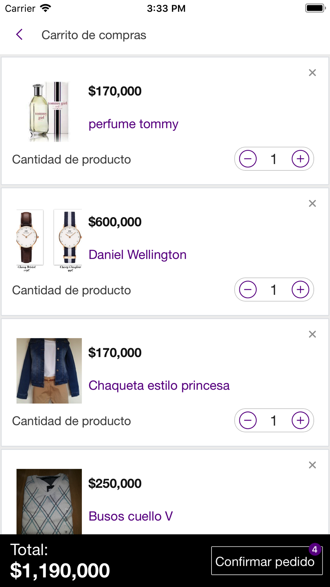
Task: Open the perfume tommy product link
Action: coord(133,124)
